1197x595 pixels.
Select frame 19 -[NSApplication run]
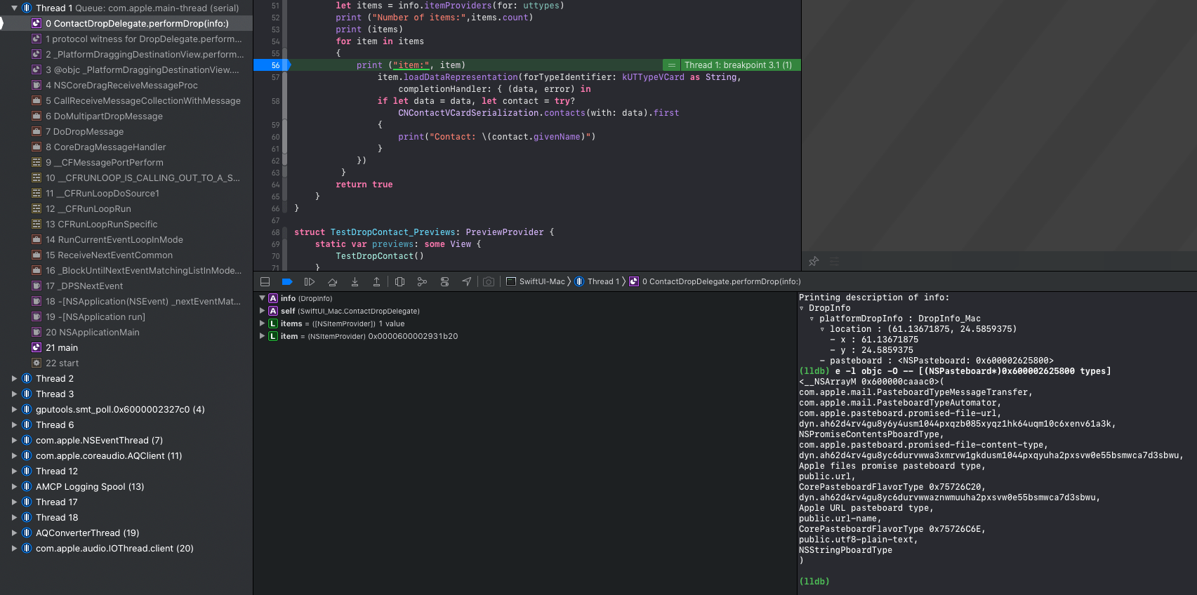(126, 317)
